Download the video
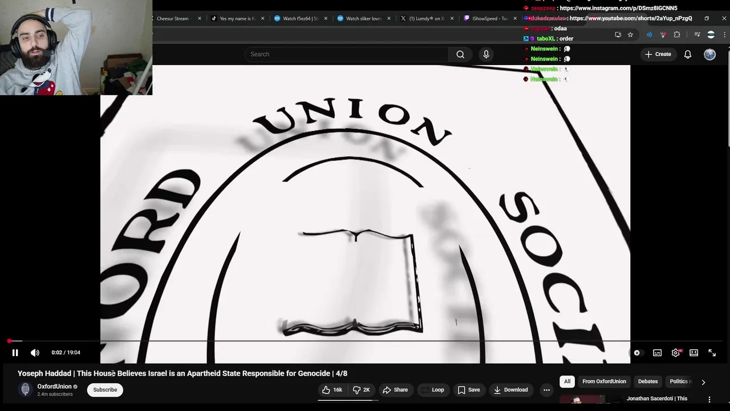Image resolution: width=730 pixels, height=411 pixels. click(x=510, y=390)
